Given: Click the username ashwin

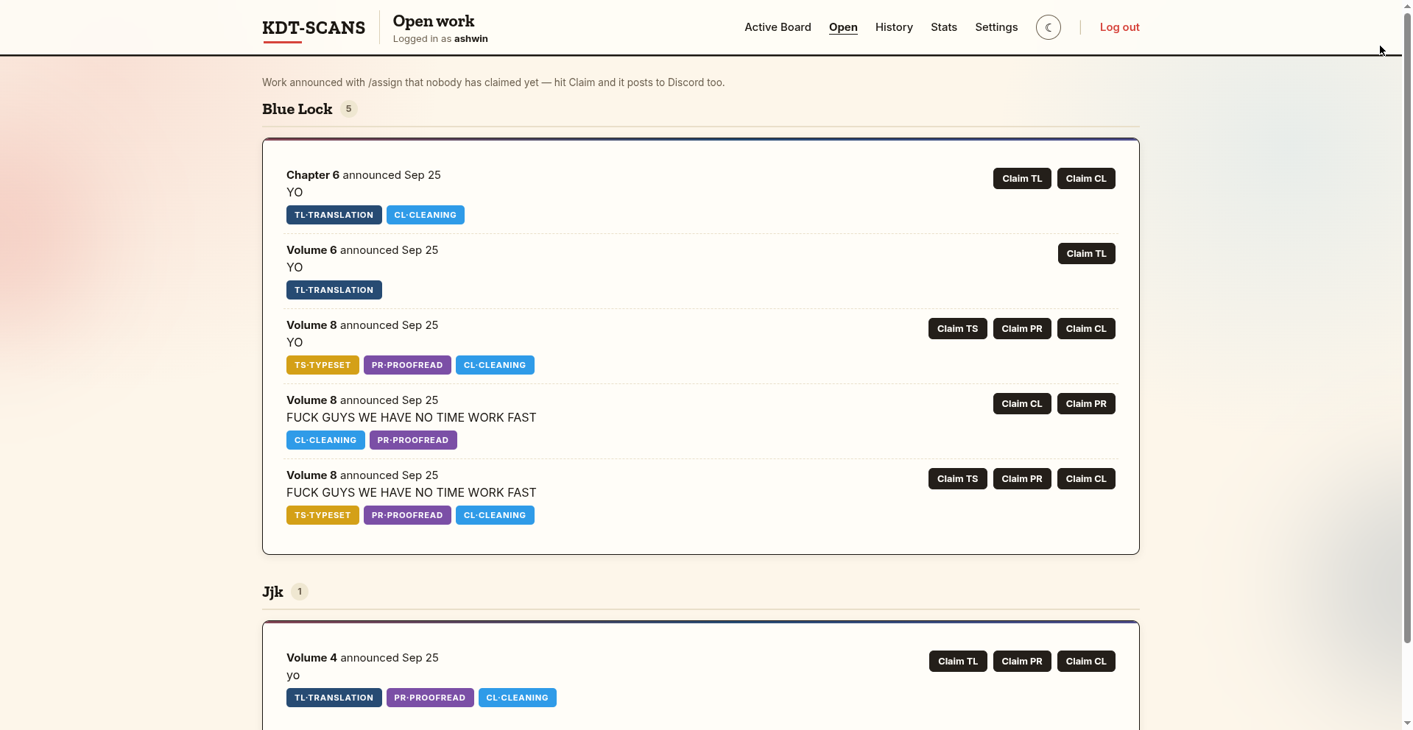Looking at the screenshot, I should point(471,39).
